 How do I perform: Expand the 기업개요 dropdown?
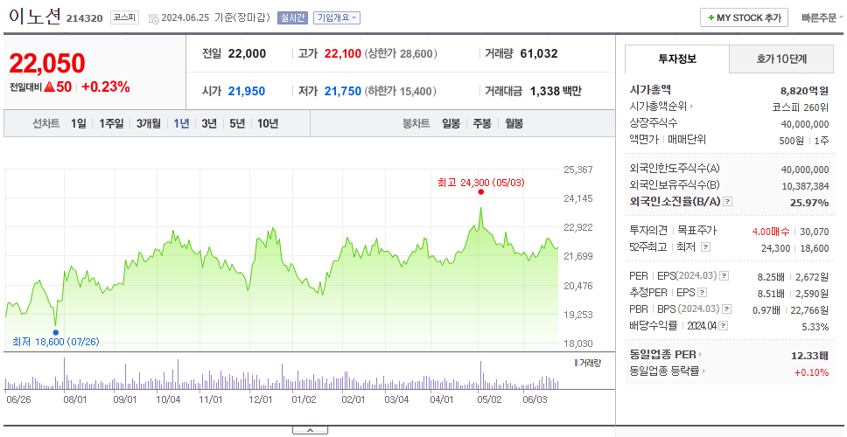point(337,17)
